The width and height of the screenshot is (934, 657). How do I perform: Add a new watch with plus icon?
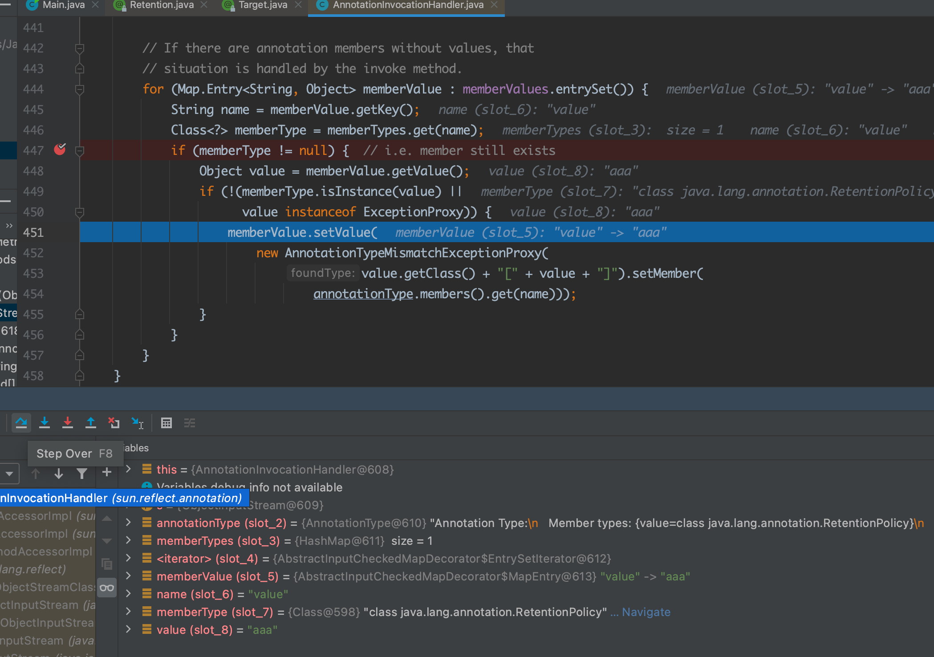pyautogui.click(x=107, y=472)
